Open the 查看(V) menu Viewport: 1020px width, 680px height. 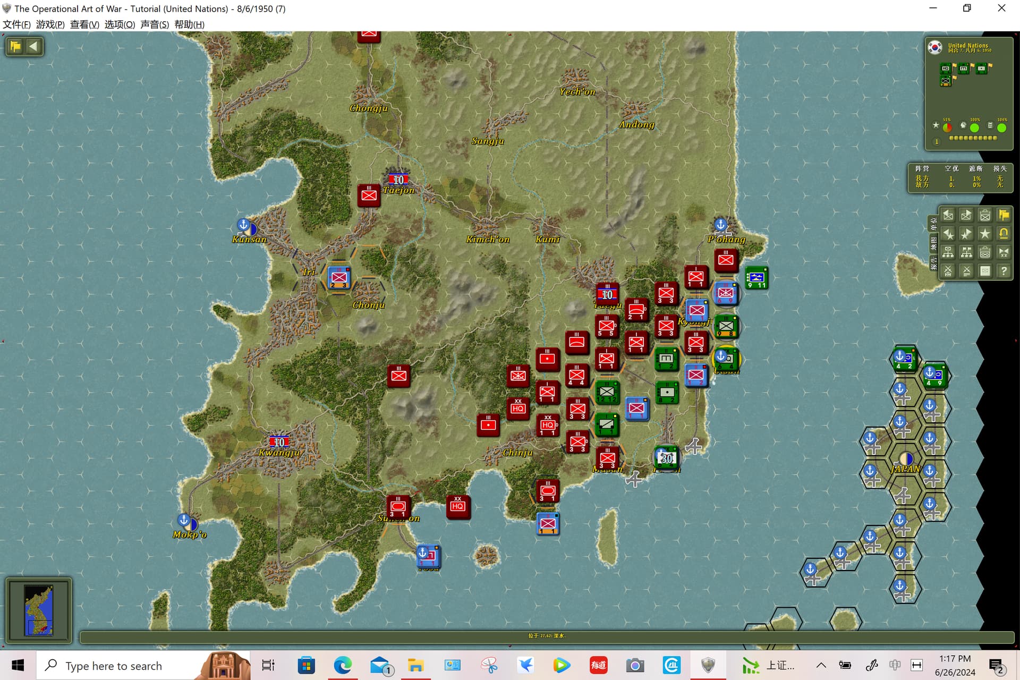pyautogui.click(x=84, y=24)
